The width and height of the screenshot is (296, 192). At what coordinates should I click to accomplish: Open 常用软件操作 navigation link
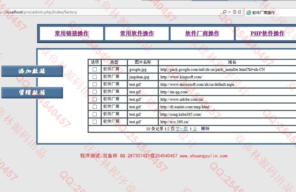[x=137, y=33]
